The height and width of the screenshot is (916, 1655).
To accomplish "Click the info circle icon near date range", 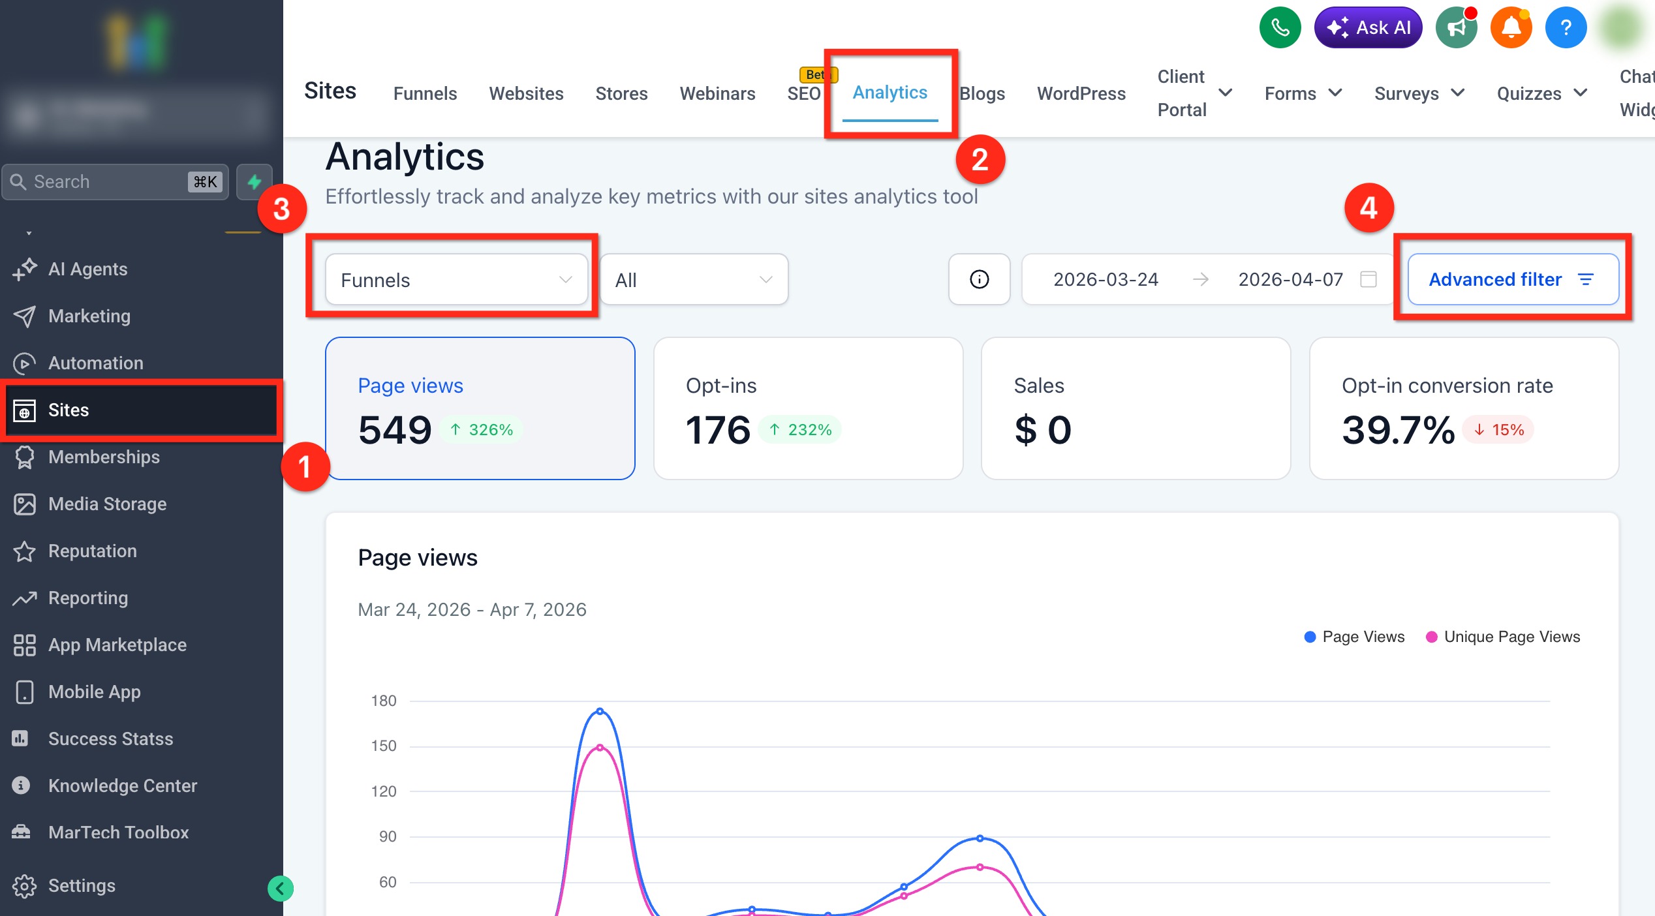I will pyautogui.click(x=979, y=279).
